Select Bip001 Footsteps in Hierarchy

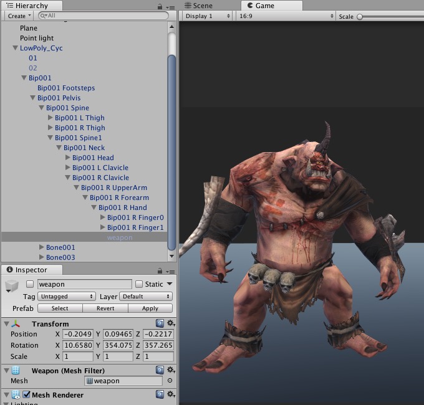click(x=66, y=88)
